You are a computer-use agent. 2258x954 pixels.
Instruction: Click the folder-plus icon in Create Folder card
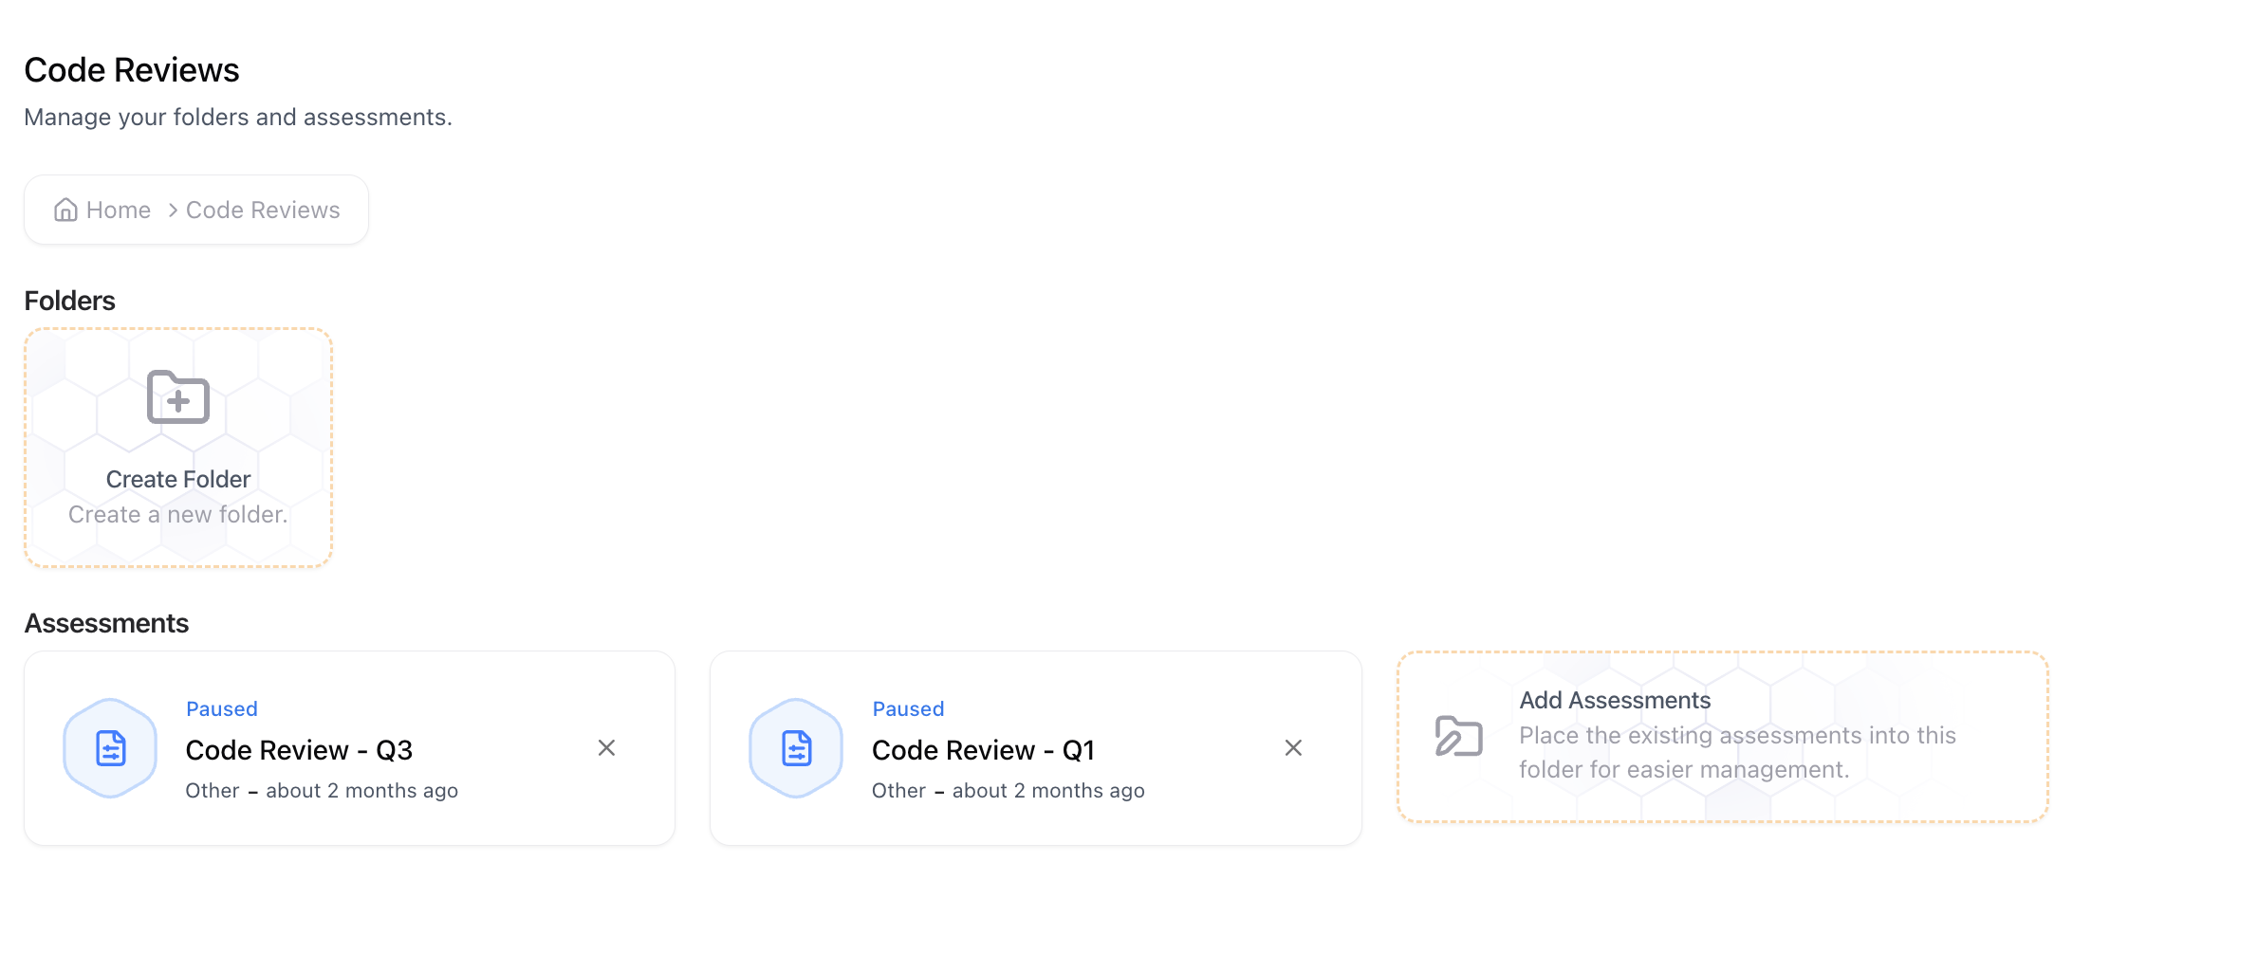coord(176,397)
